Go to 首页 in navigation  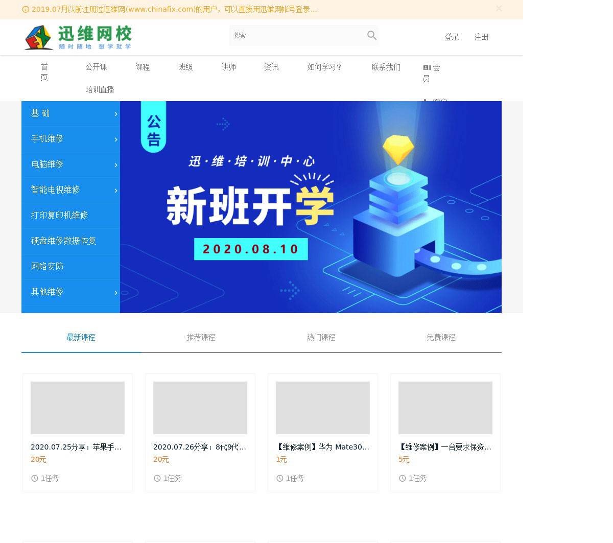click(x=44, y=72)
